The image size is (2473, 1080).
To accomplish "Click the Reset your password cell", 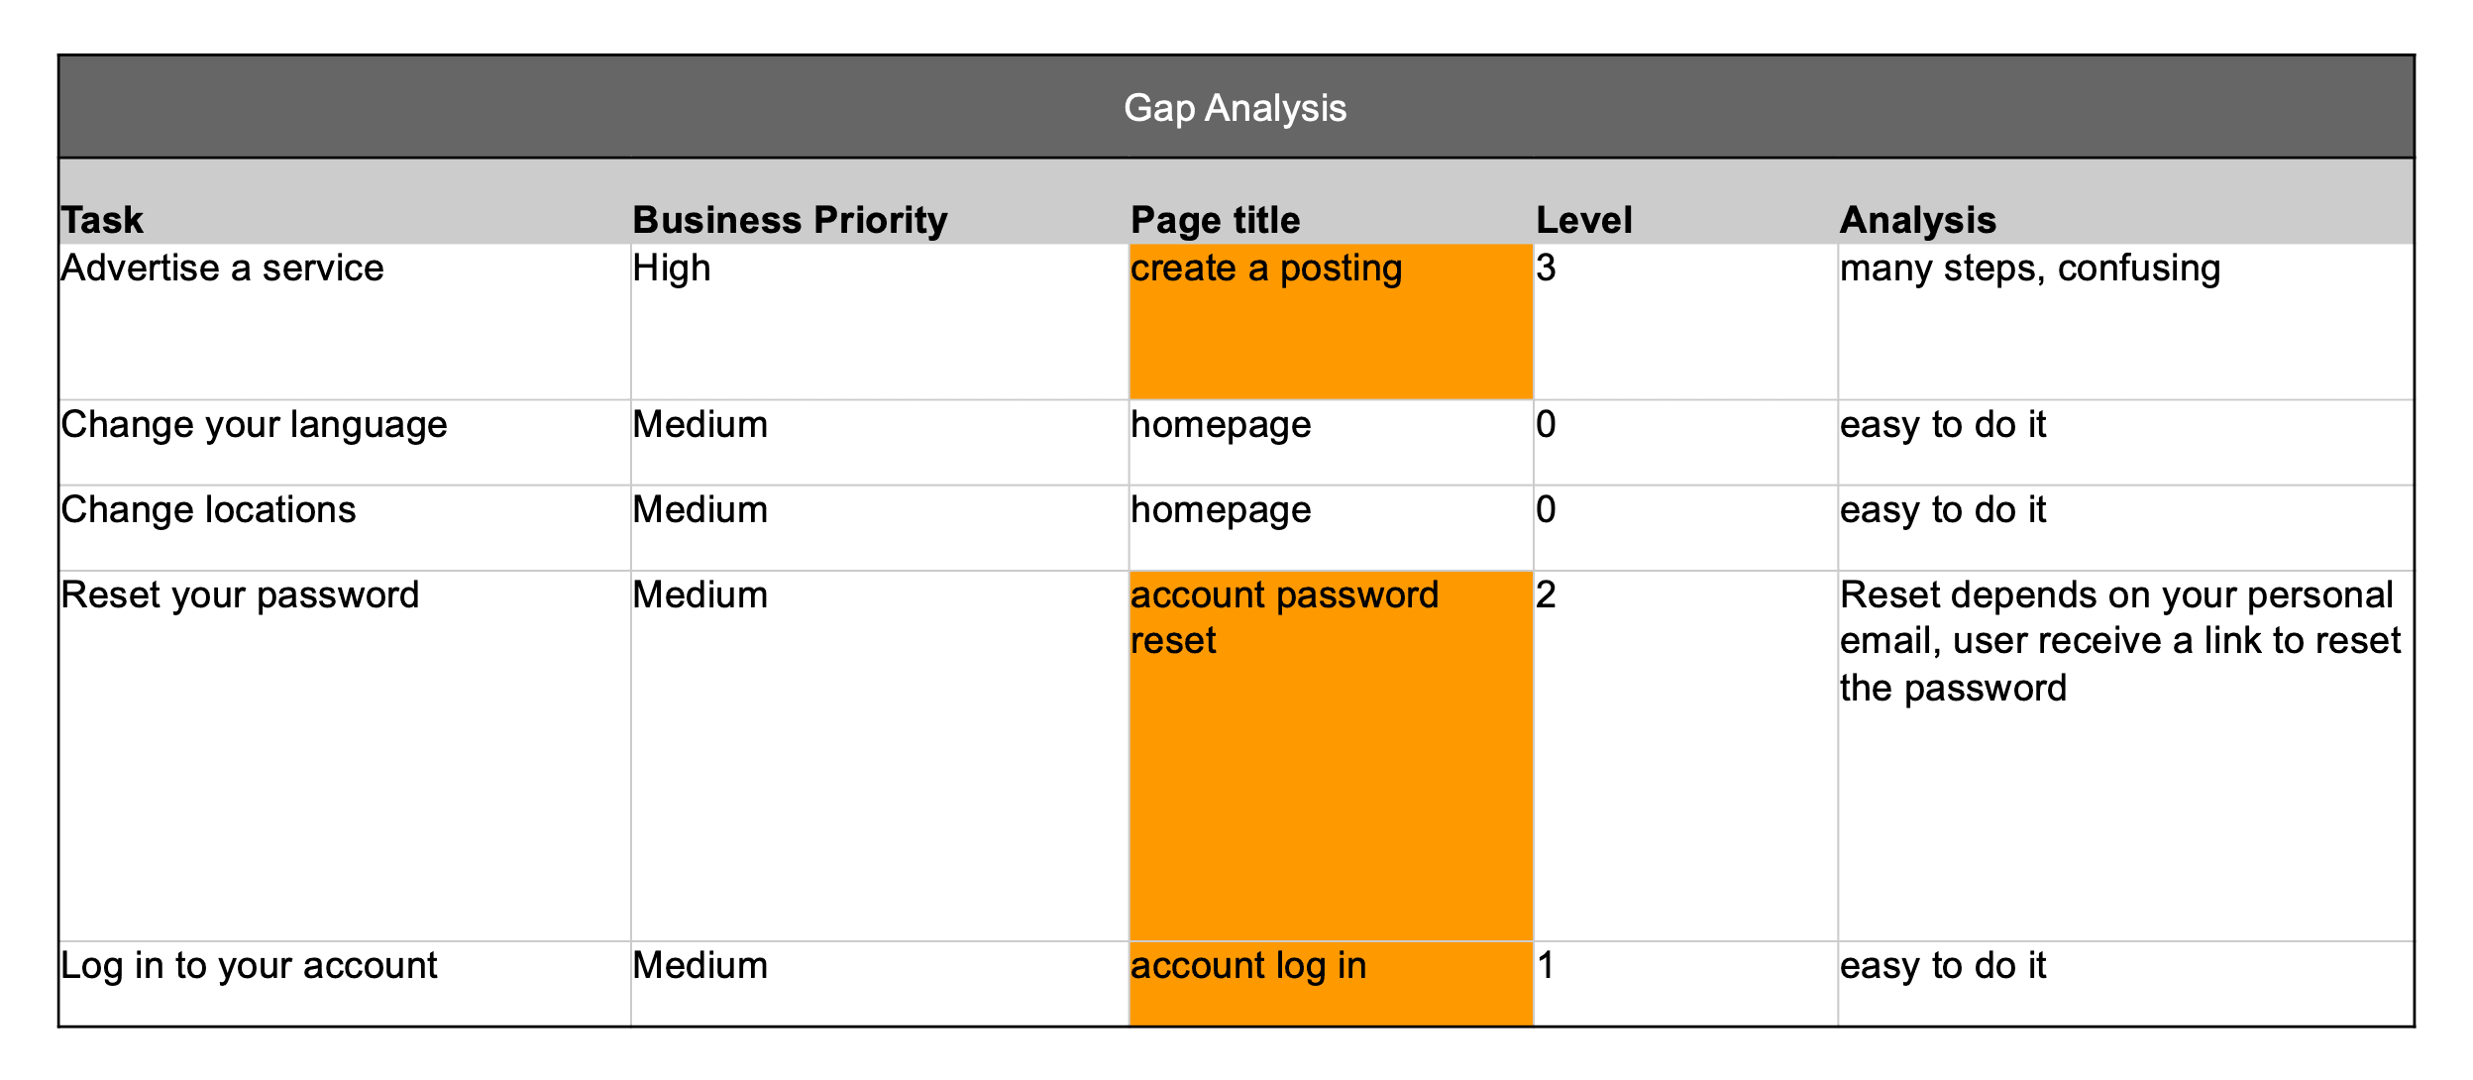I will 240,595.
